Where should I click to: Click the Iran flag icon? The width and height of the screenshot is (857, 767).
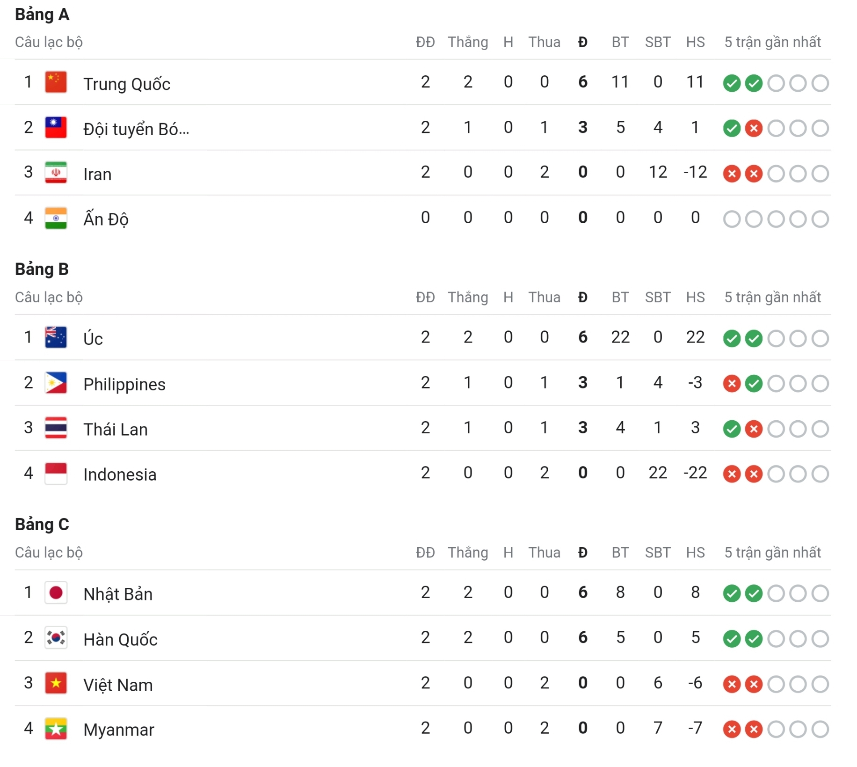(x=56, y=173)
